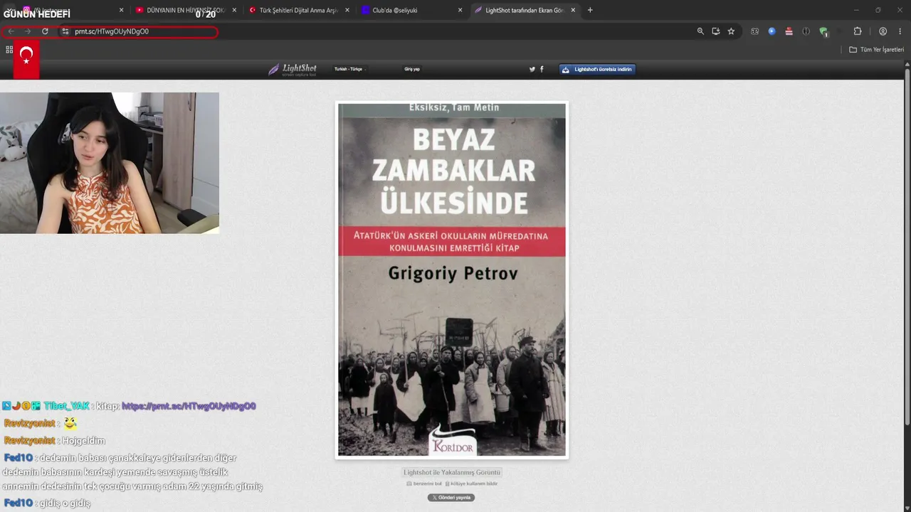Open the LightShot Twitter icon
Screen dimensions: 911x512
tap(532, 69)
